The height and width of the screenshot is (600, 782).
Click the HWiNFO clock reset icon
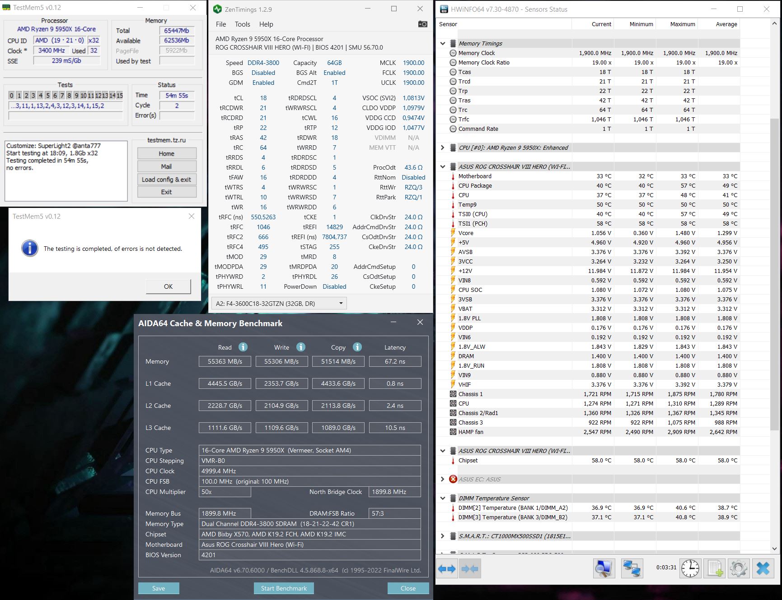[690, 568]
